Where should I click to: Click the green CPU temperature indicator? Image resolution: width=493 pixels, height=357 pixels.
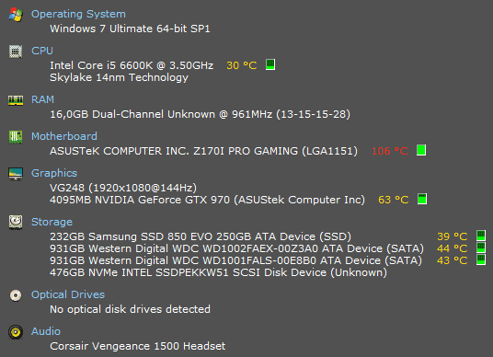tap(270, 64)
